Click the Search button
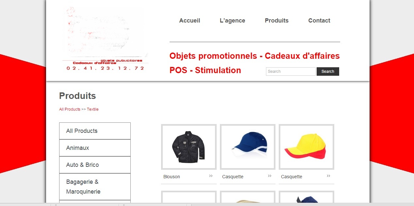The image size is (414, 206). [328, 71]
